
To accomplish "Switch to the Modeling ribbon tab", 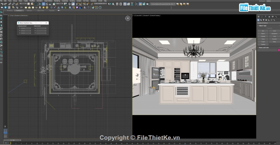I will click(10, 11).
